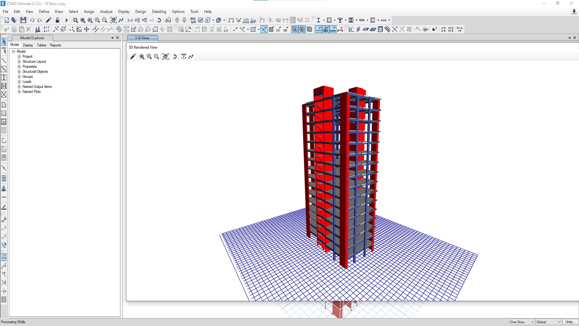
Task: Toggle the Set Display Options checkbox icon
Action: click(x=201, y=20)
